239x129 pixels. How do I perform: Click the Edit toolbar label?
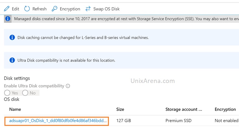point(16,9)
